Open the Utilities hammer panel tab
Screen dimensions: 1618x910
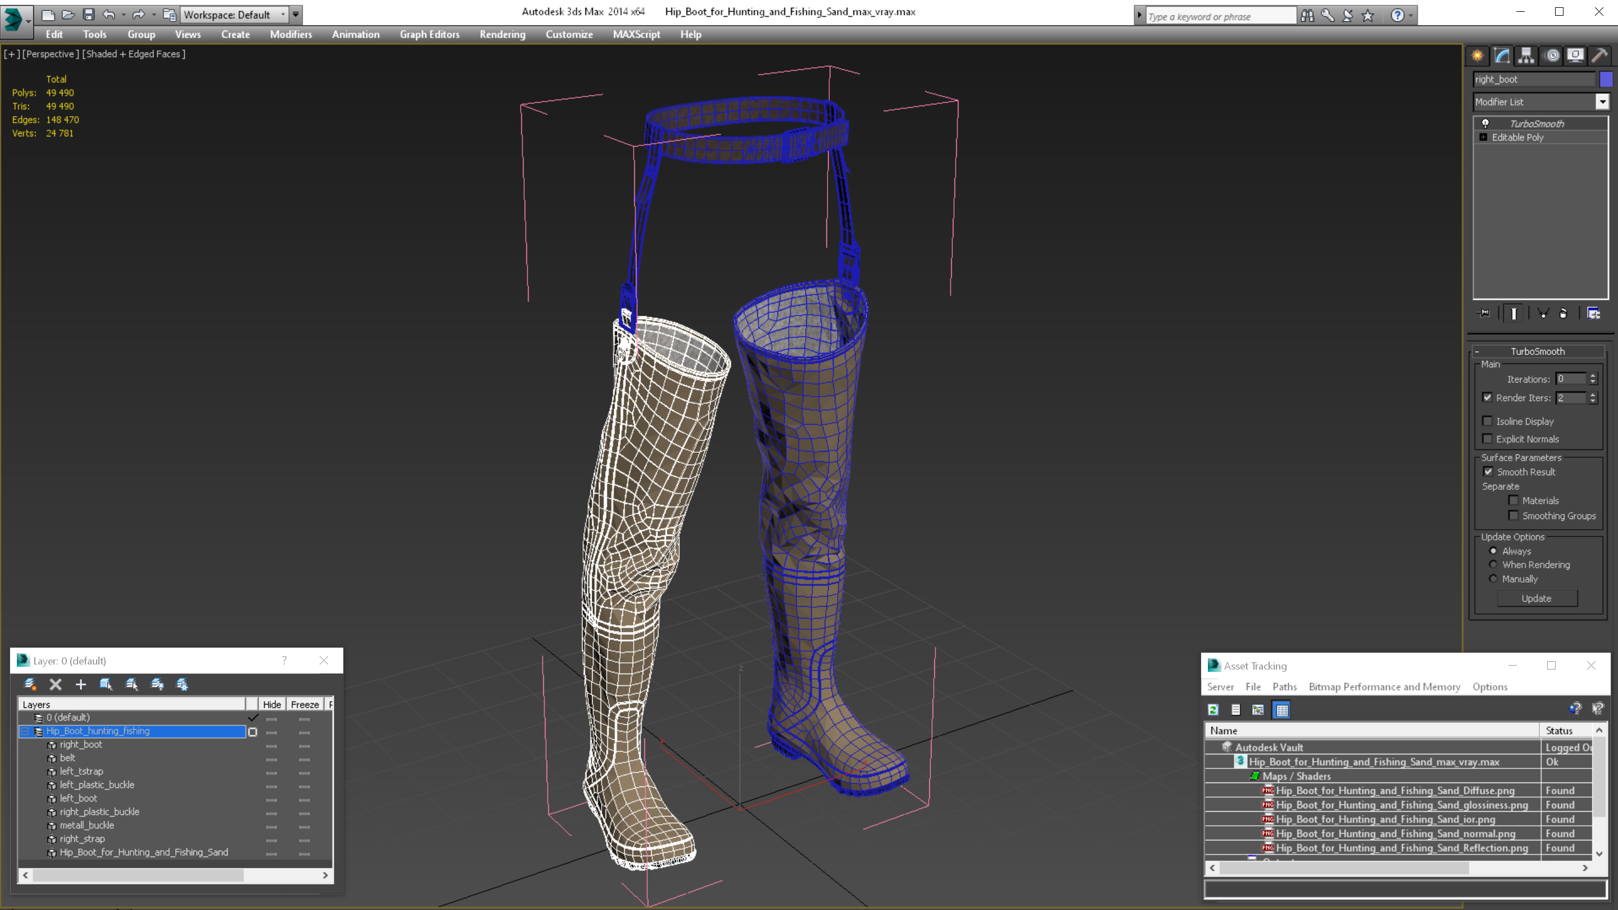1600,55
